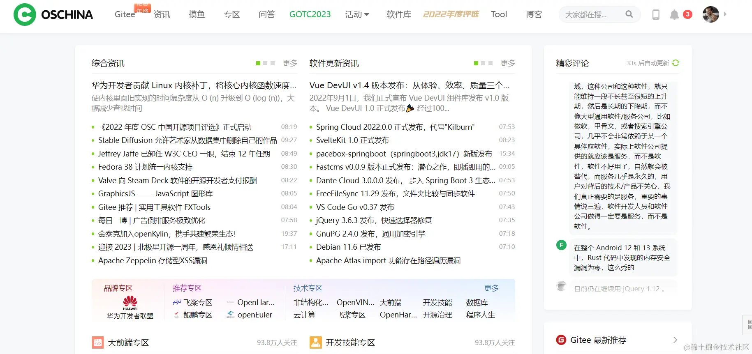Screen dimensions: 752x354
Task: Click the red Gitee icon in 最新推荐
Action: [561, 340]
